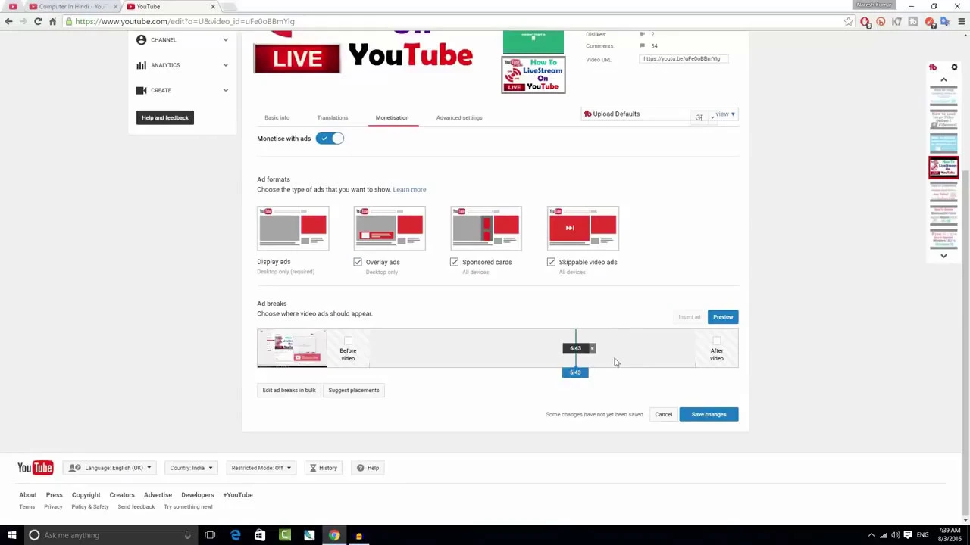Cancel the unsaved changes
The image size is (970, 545).
pos(663,415)
